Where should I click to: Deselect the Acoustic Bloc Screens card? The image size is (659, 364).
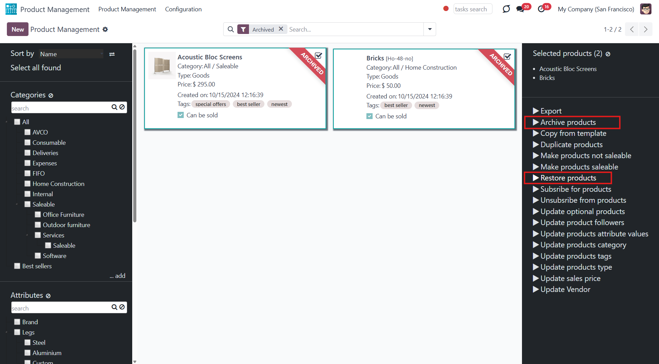(x=318, y=55)
